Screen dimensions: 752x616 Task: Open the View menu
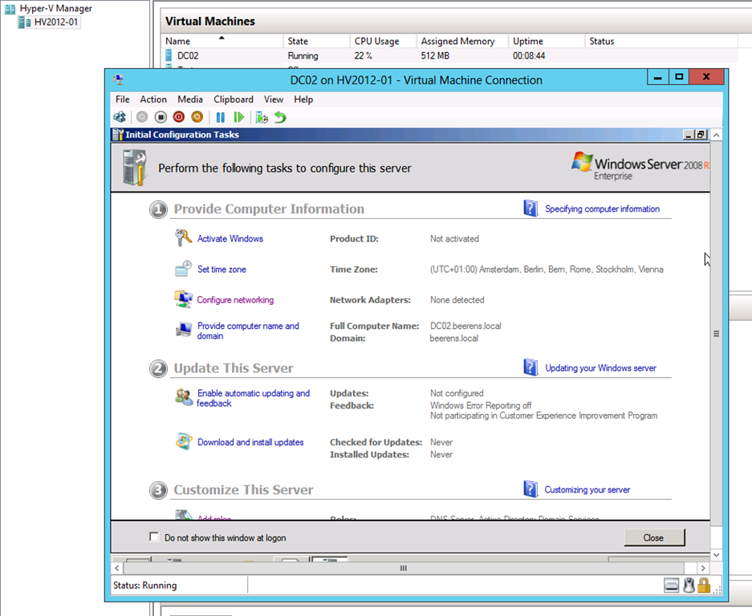click(274, 99)
